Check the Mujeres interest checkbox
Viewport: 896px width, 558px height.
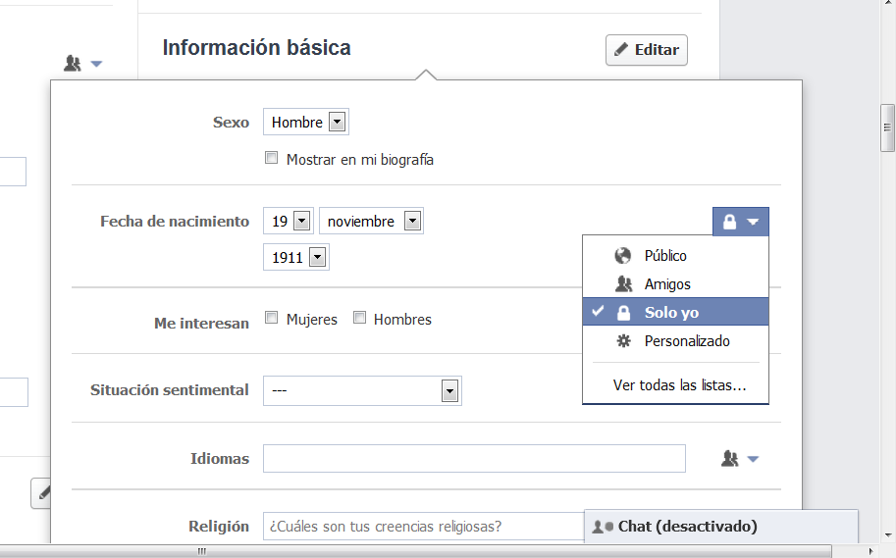coord(272,318)
